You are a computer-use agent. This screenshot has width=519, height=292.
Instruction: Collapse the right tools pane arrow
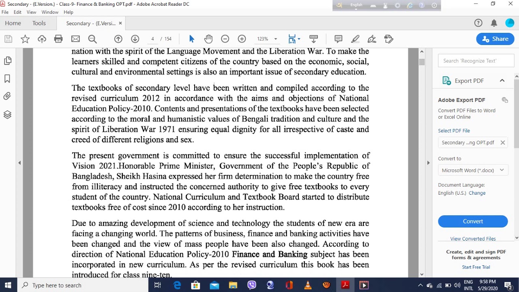[428, 163]
